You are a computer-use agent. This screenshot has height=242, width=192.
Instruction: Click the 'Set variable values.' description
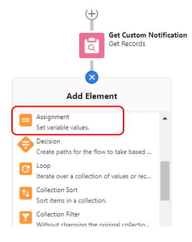click(x=63, y=128)
